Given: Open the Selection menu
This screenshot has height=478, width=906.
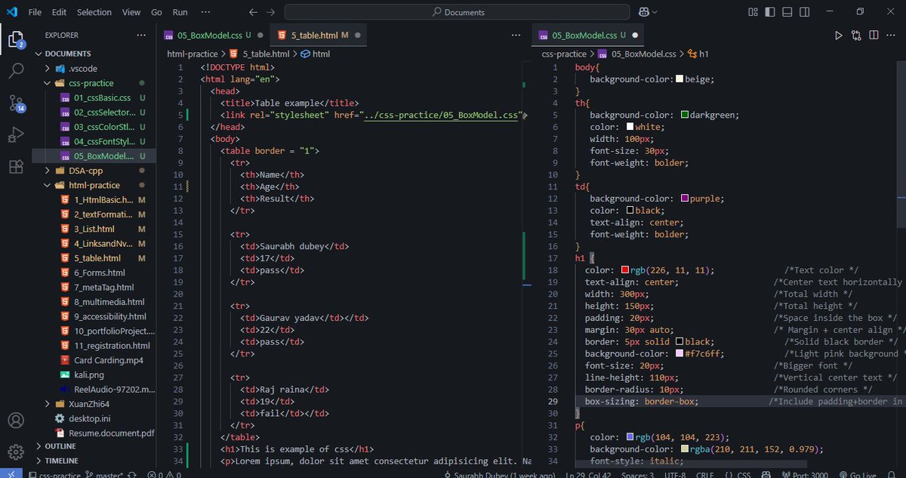Looking at the screenshot, I should coord(94,12).
